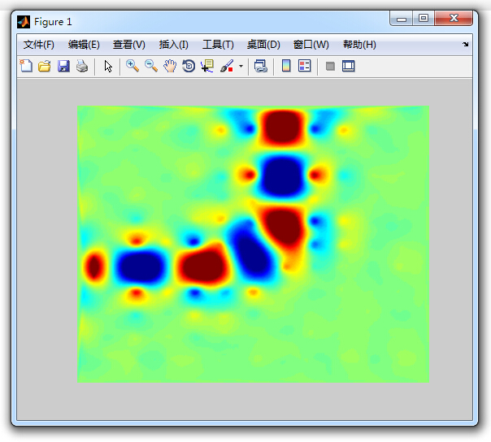Minimize the Figure 1 window
This screenshot has height=442, width=491.
[401, 19]
